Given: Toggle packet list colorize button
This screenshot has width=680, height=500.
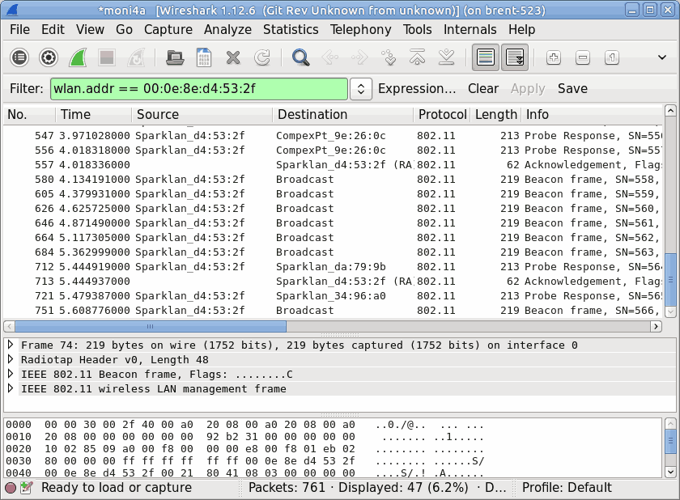Looking at the screenshot, I should tap(485, 57).
